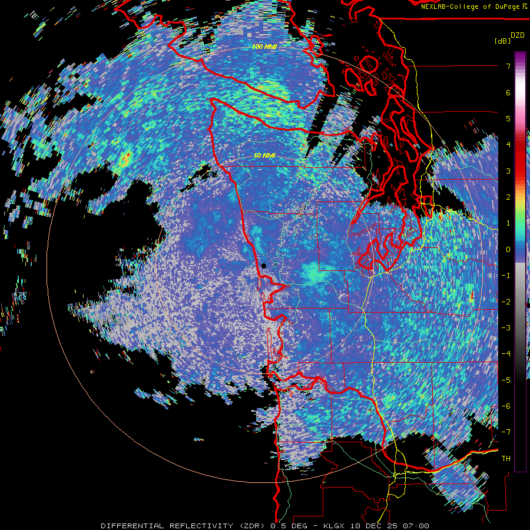530x530 pixels.
Task: Click the black radar site dot at center
Action: point(264,266)
